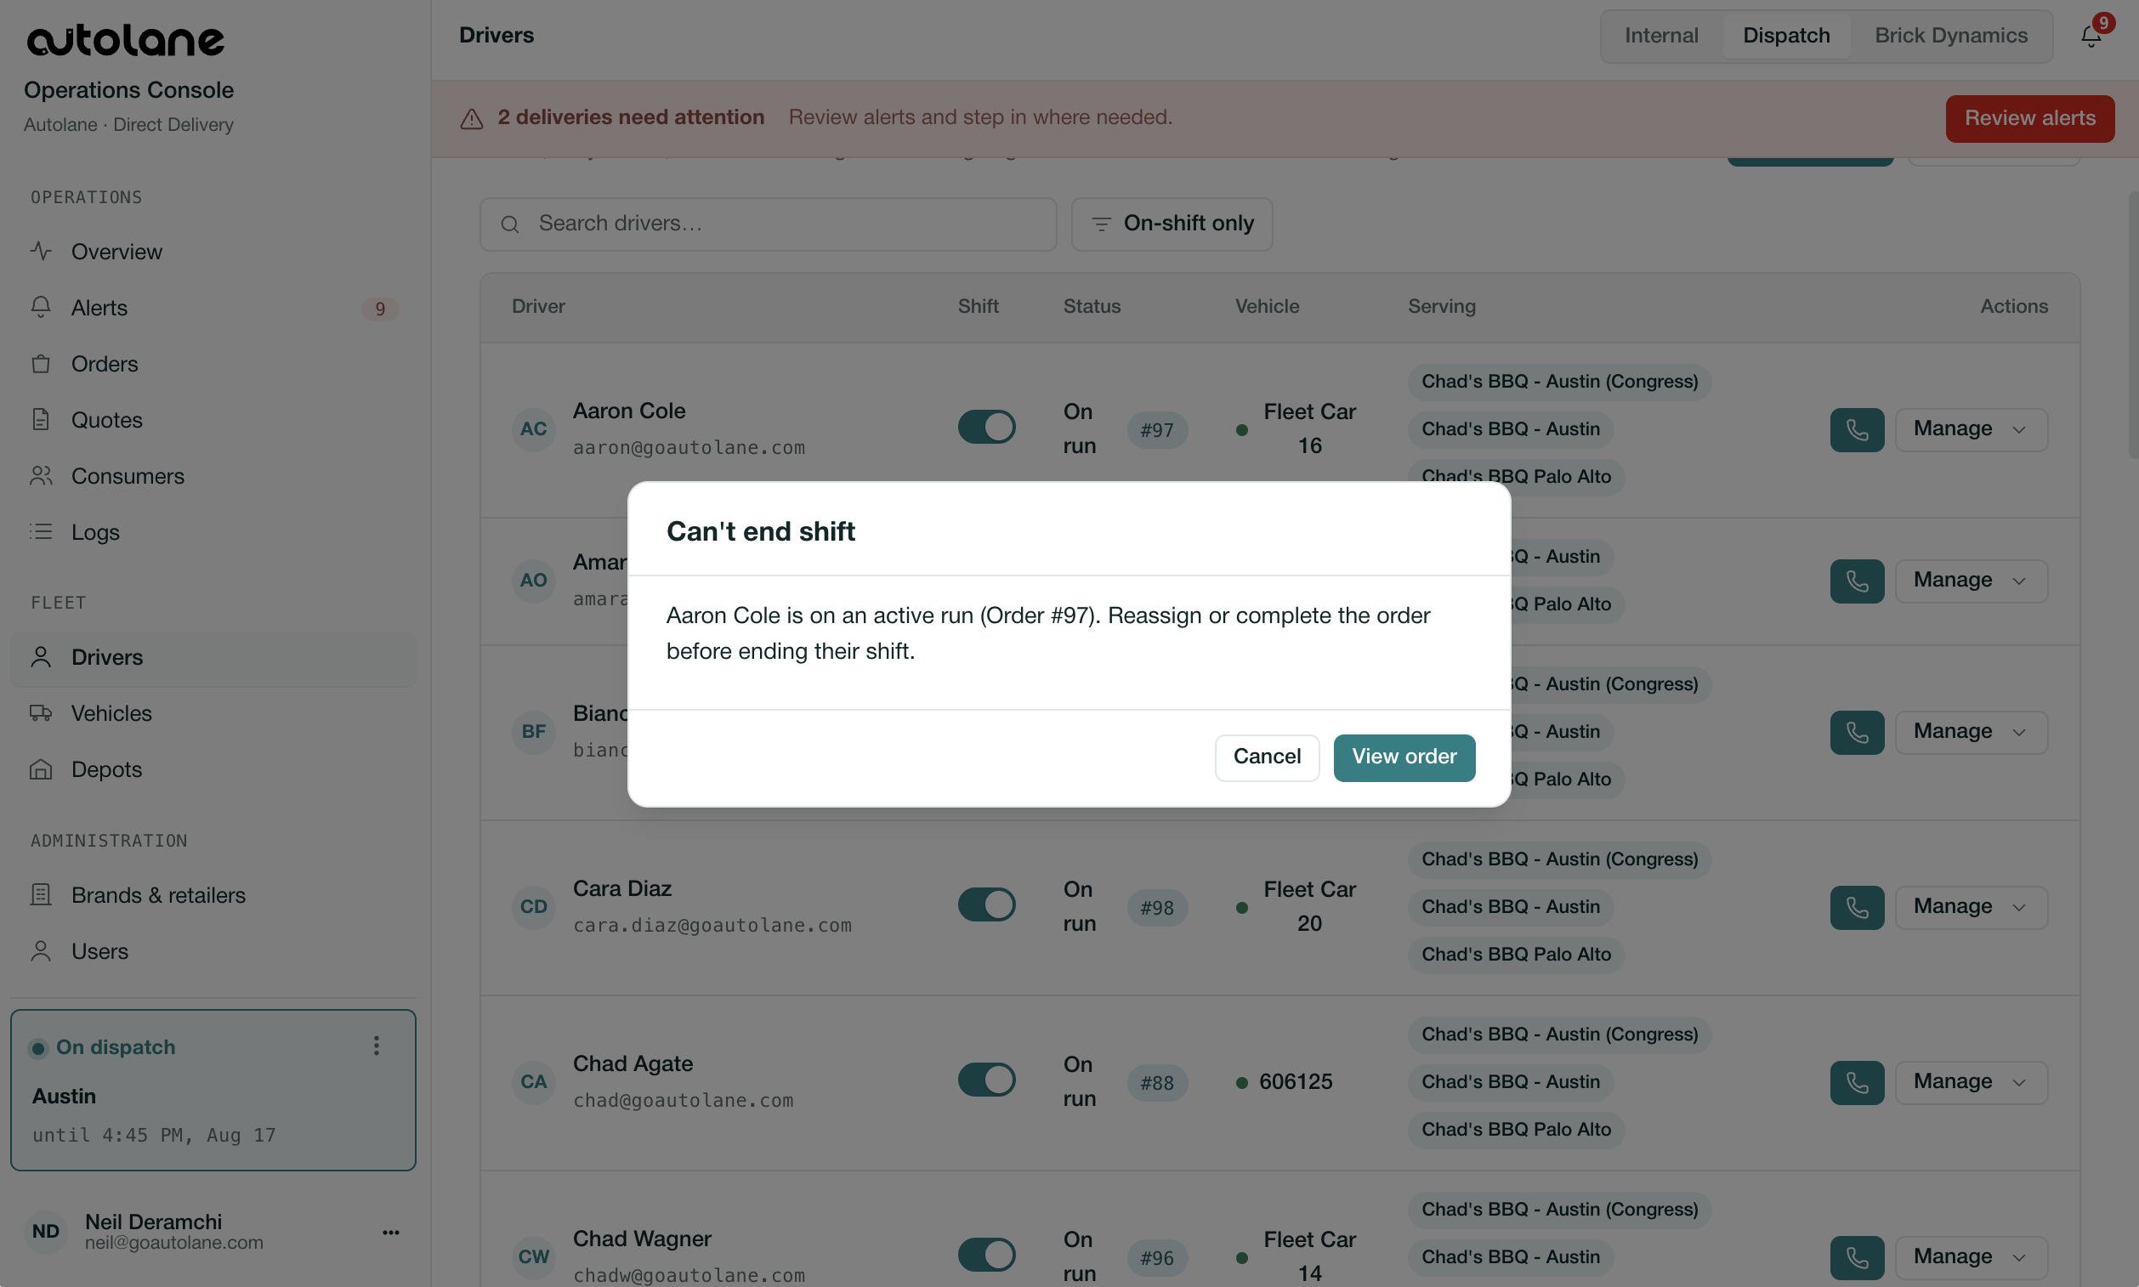
Task: Call Cara Diaz with phone button
Action: point(1856,907)
